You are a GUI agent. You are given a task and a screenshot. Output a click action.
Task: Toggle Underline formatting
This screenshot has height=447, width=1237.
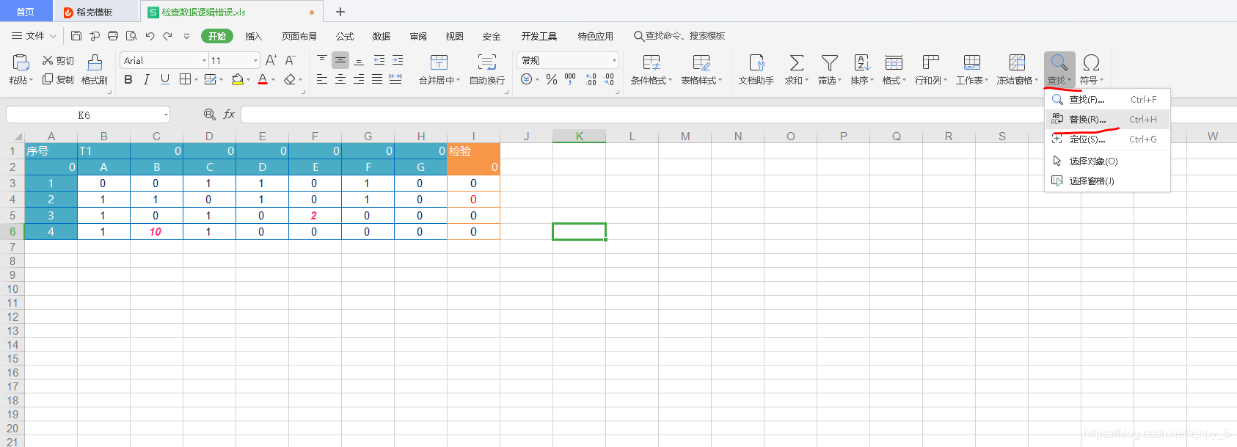165,79
